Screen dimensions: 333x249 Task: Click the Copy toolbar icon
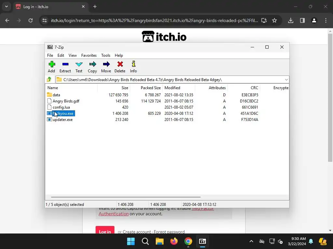(x=92, y=64)
